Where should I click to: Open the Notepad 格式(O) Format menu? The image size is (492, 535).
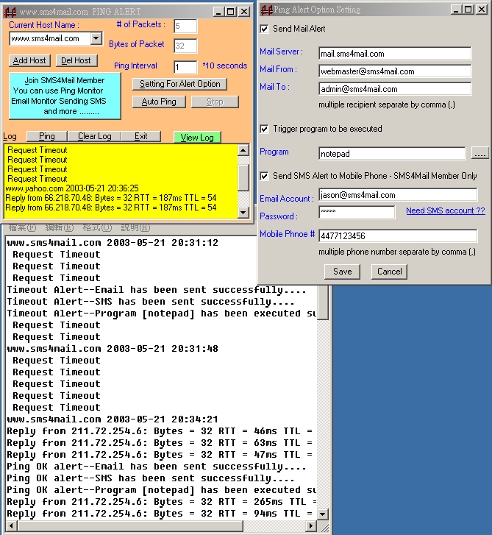98,227
